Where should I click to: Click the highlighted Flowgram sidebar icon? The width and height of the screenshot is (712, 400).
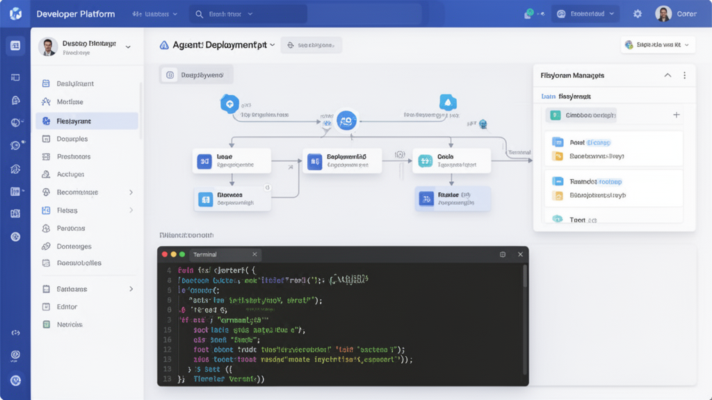click(46, 122)
